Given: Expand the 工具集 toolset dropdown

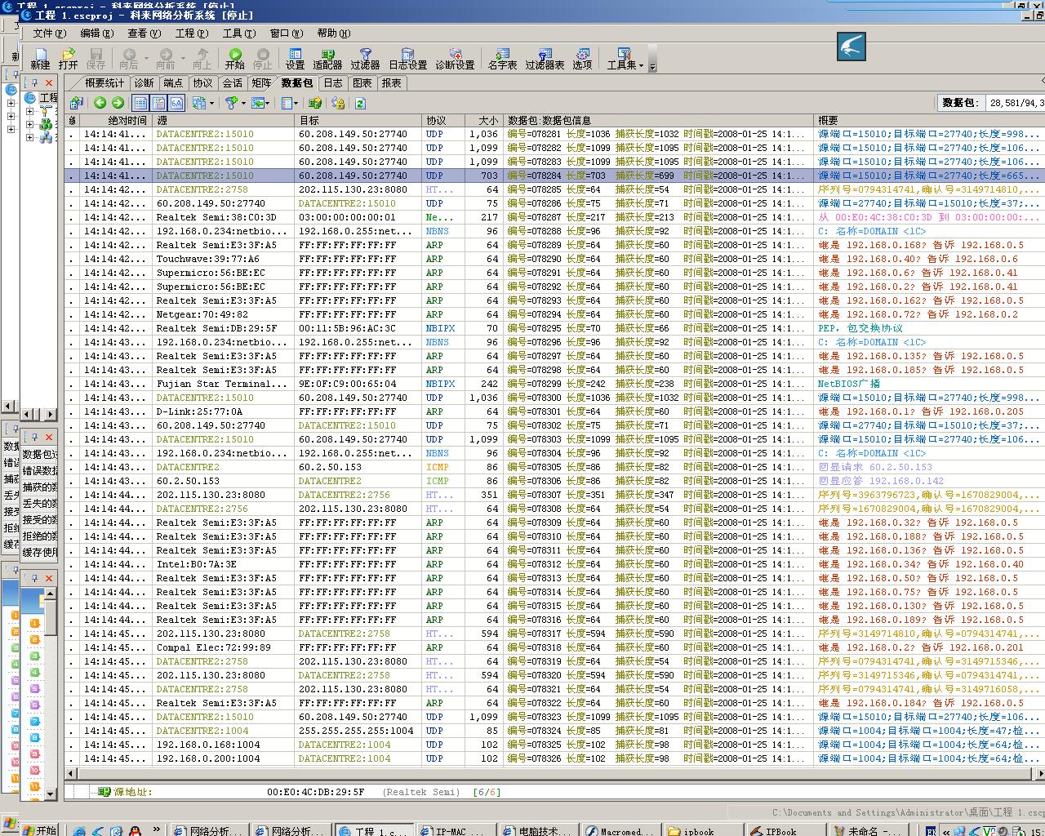Looking at the screenshot, I should click(x=642, y=65).
